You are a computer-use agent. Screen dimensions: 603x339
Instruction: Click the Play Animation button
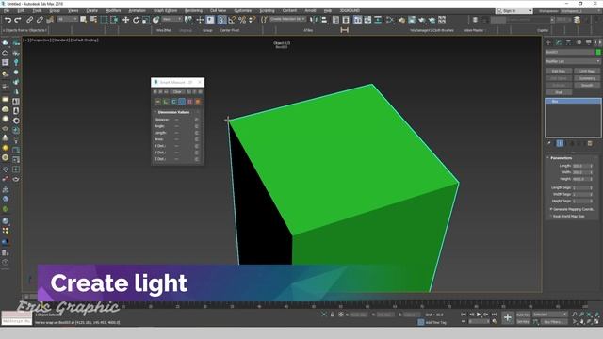[x=479, y=315]
